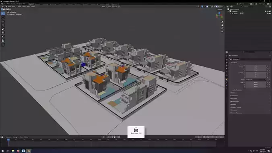The image size is (272, 153).
Task: Disable Collection in renders camera icon
Action: tap(270, 11)
